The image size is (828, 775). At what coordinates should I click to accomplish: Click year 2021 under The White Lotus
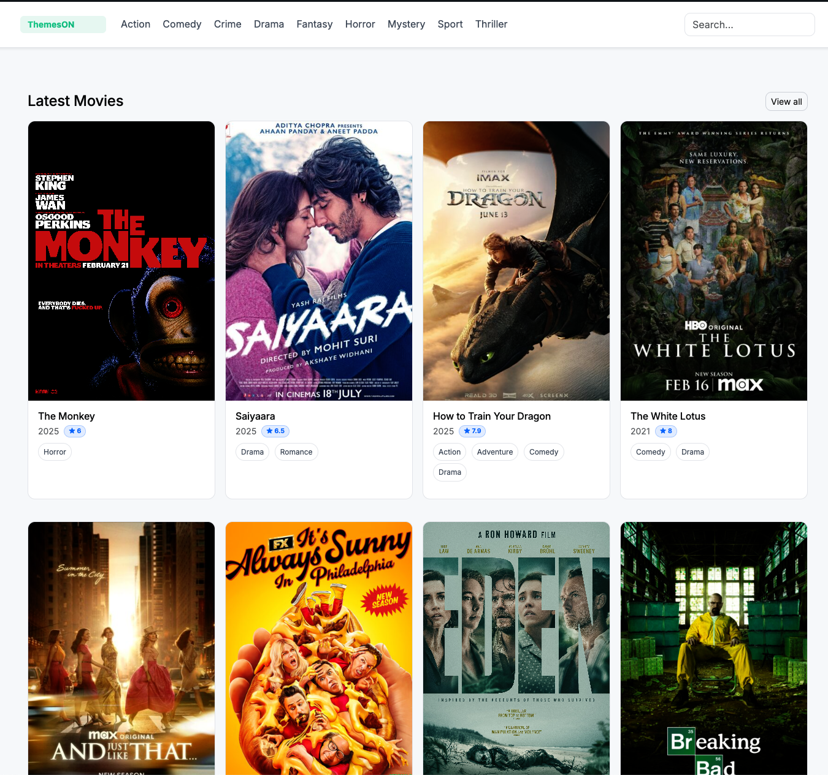pos(640,431)
